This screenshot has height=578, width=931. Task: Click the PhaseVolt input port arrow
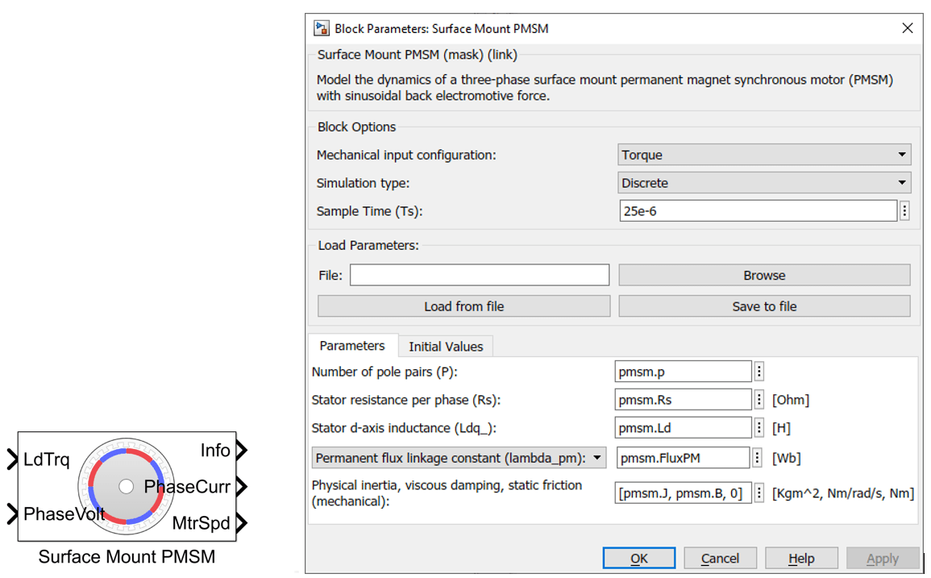click(12, 514)
